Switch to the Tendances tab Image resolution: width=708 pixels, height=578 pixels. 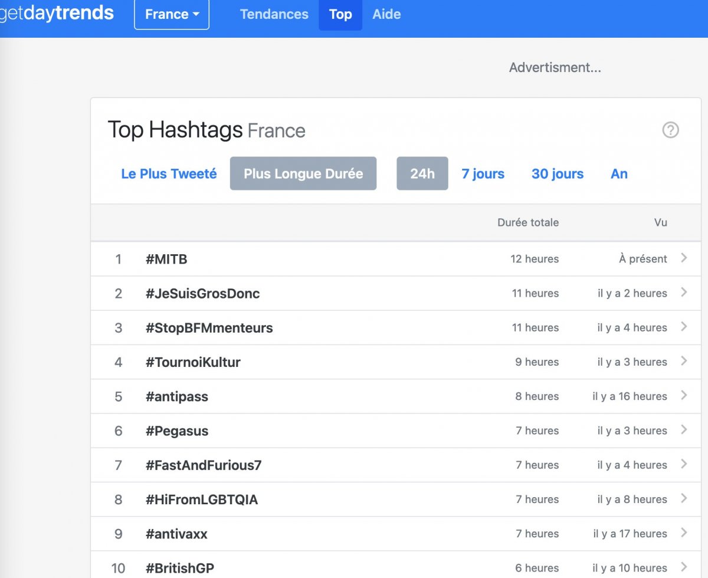(274, 14)
